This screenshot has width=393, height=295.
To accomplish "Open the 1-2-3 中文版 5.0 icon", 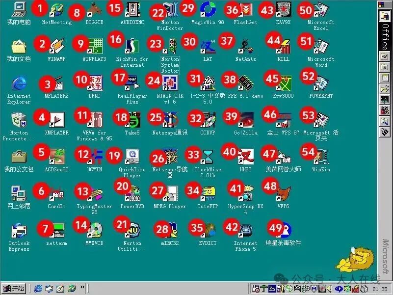I will (208, 83).
